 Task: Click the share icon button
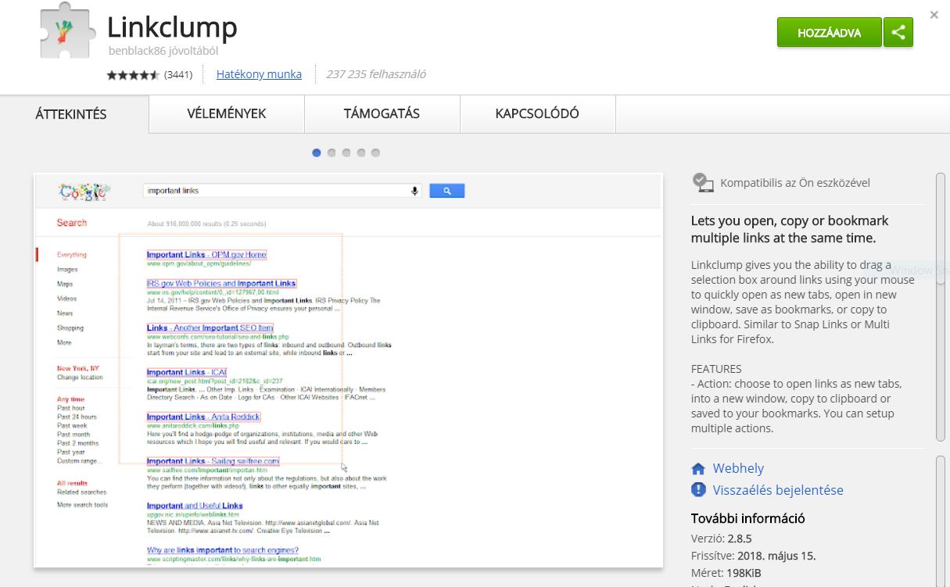pyautogui.click(x=898, y=33)
